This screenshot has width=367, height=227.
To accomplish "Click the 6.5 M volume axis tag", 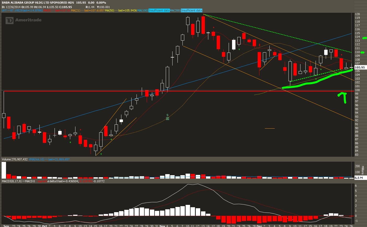I will click(x=360, y=178).
